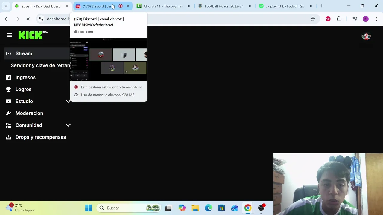Viewport: 383px width, 215px height.
Task: Switch to the Chosen 11 tab
Action: 163,6
